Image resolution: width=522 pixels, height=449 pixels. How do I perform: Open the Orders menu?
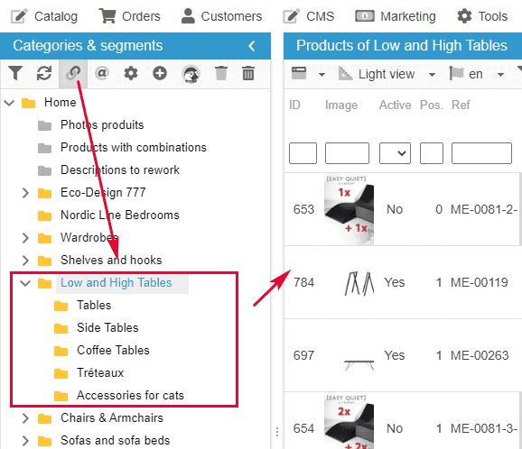129,16
